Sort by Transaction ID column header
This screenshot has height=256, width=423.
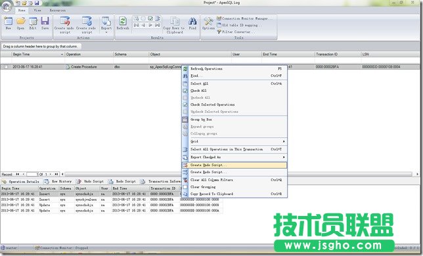click(338, 54)
